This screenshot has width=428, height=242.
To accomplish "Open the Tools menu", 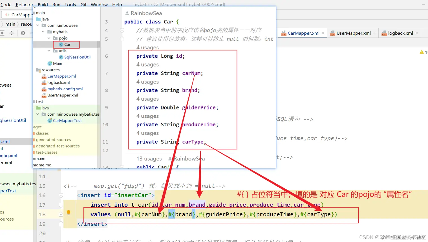I will [70, 5].
